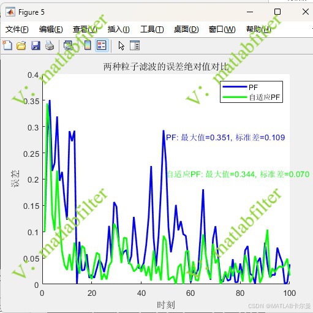
Task: Open the 插入(I) menu
Action: pos(119,29)
